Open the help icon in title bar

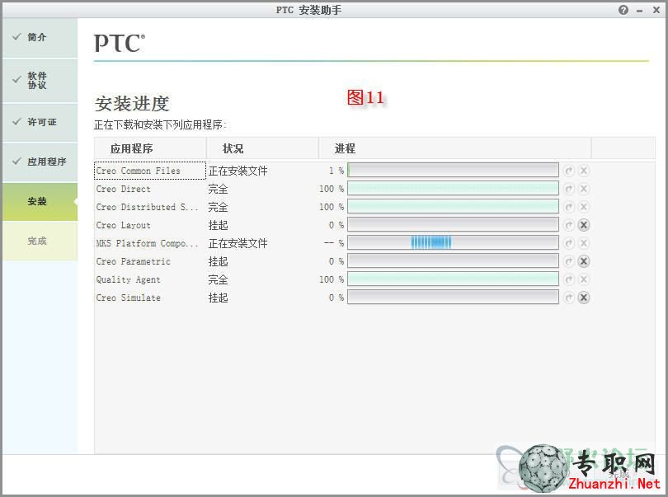tap(623, 10)
